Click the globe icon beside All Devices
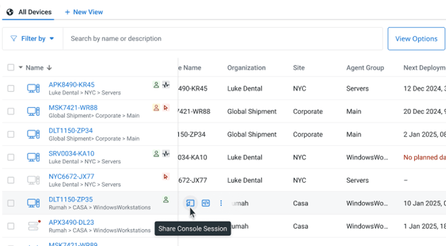The height and width of the screenshot is (246, 446). pos(10,12)
